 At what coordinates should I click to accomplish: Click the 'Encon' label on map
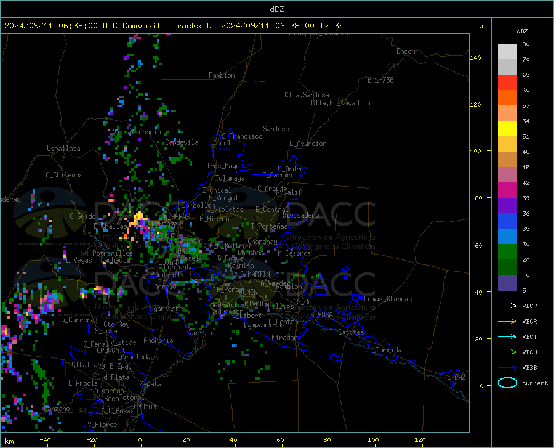[406, 51]
